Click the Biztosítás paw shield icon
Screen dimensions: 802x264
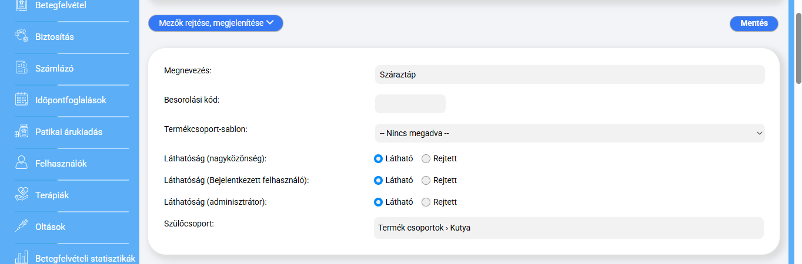click(x=22, y=36)
